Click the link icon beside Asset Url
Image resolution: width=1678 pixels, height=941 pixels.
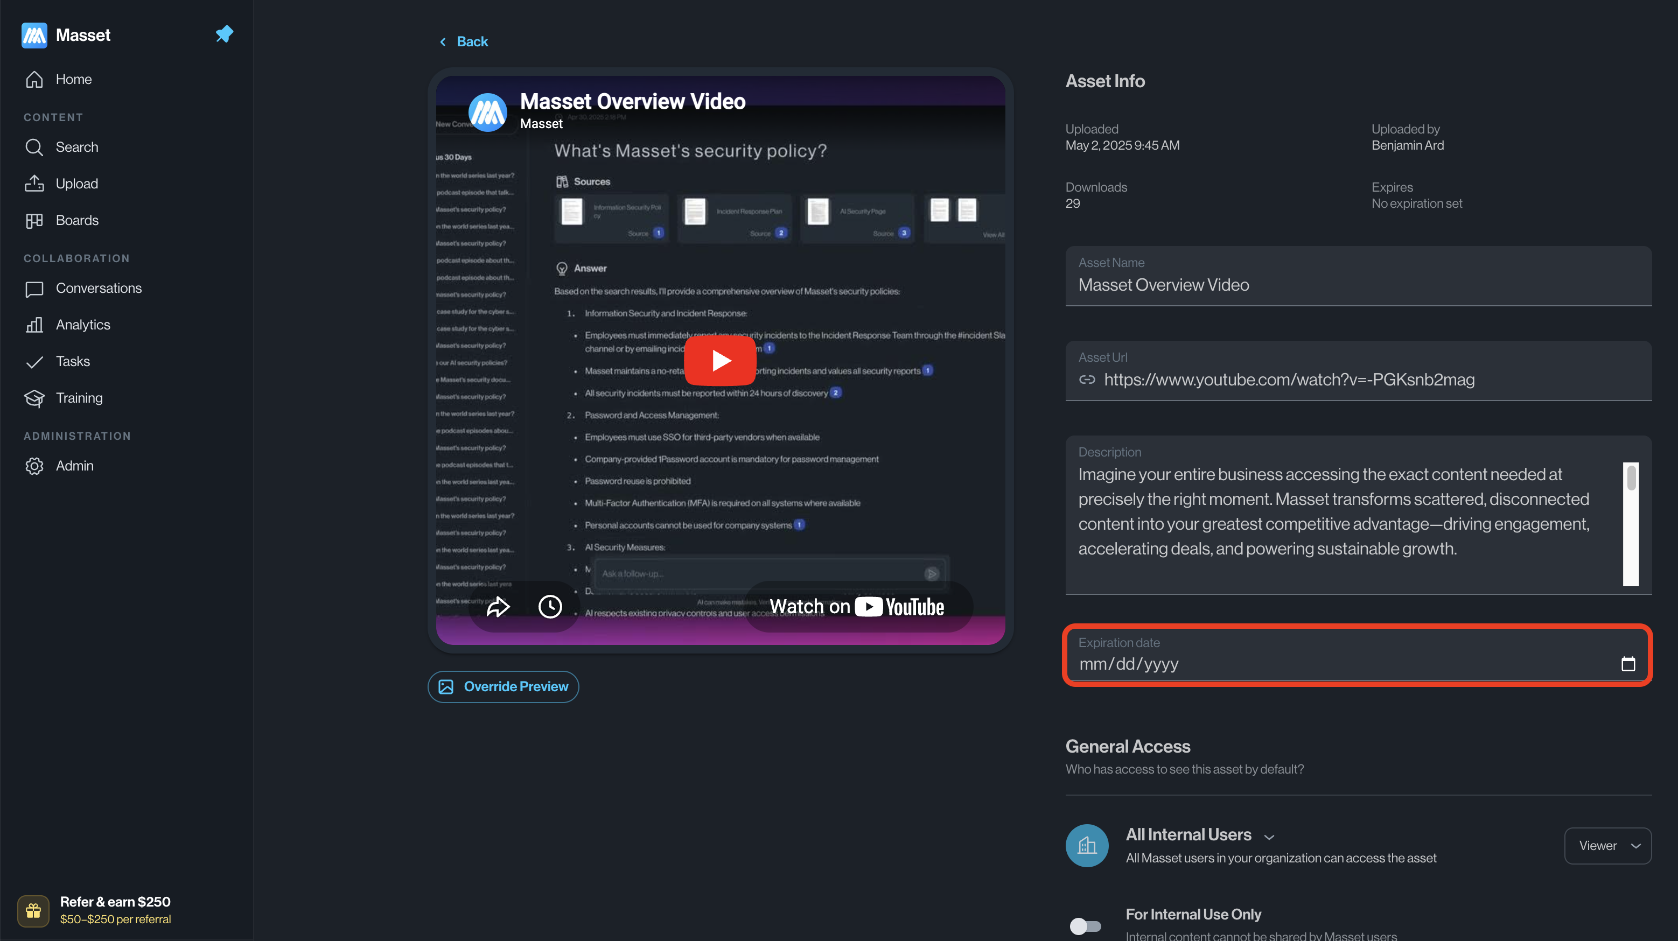tap(1087, 380)
